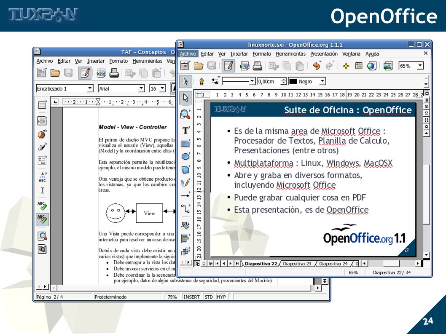The image size is (446, 334).
Task: Click the Print icon in Impress toolbar
Action: [257, 66]
